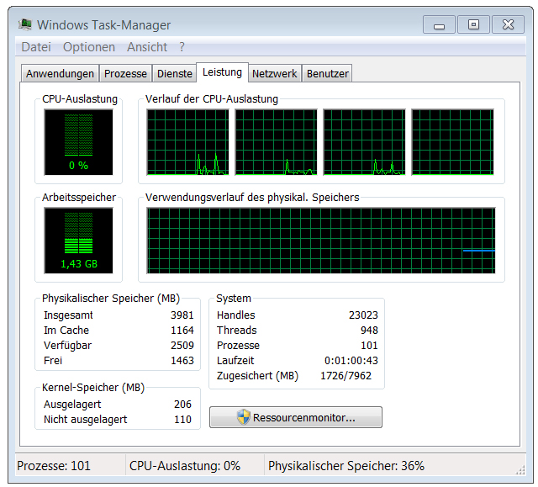Click the Threads value 948
Image resolution: width=538 pixels, height=487 pixels.
[369, 331]
